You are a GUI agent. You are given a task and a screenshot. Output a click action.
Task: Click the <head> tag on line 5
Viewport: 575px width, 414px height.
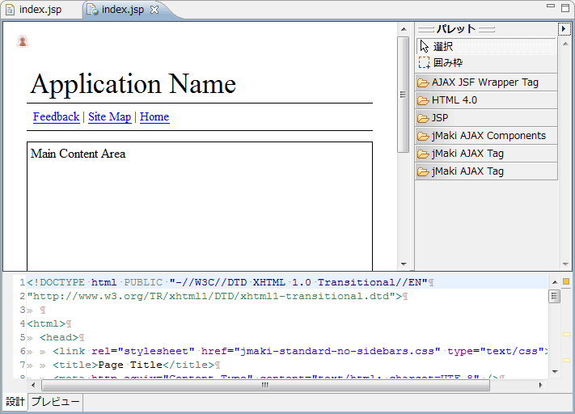coord(59,337)
